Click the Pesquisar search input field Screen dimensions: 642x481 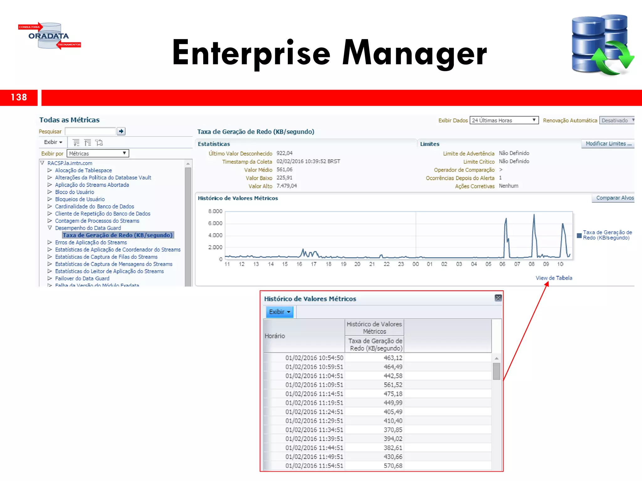pyautogui.click(x=90, y=131)
